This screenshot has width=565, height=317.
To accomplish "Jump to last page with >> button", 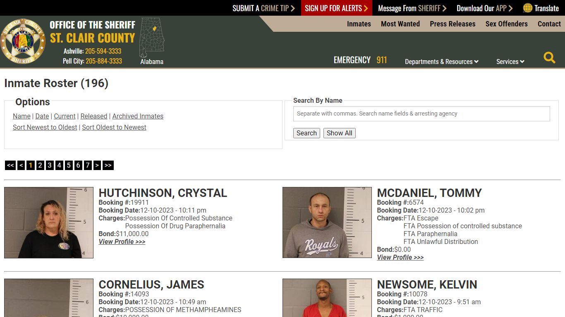I will pos(108,166).
